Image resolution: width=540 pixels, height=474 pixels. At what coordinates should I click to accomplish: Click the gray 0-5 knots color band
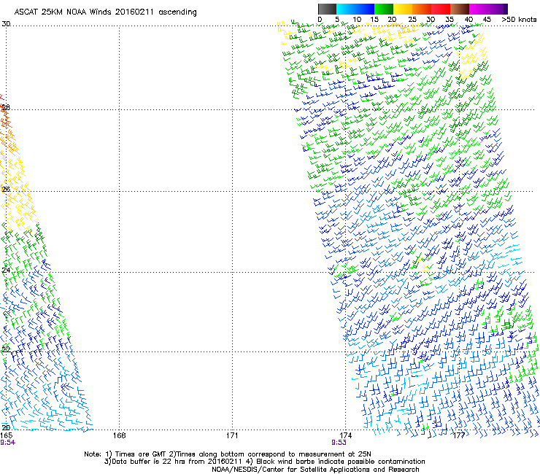327,9
